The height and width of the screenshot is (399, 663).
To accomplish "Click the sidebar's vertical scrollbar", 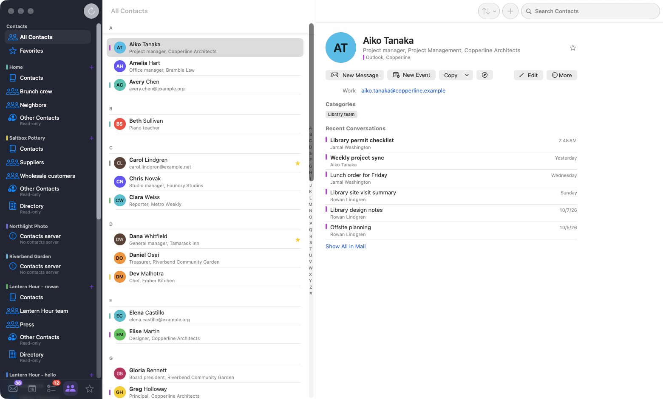I will tap(99, 121).
